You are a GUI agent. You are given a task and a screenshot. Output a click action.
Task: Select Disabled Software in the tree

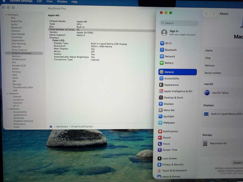pos(23,121)
